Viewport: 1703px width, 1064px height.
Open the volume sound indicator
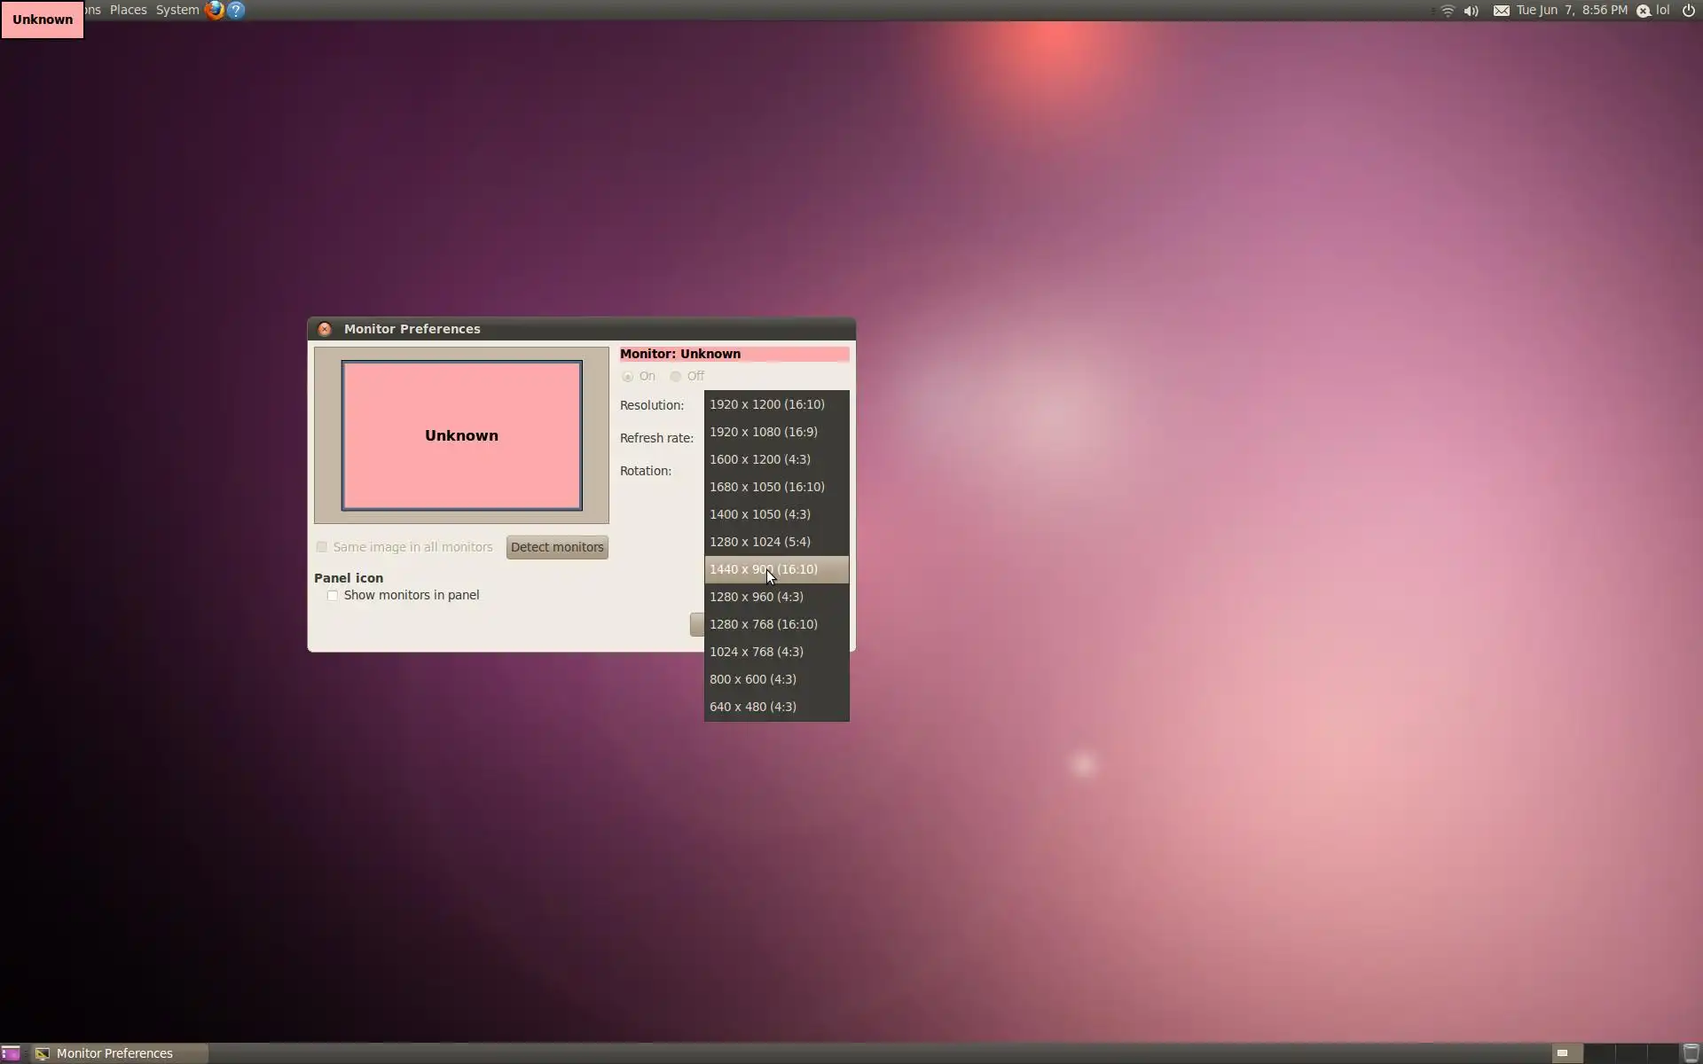[1471, 11]
